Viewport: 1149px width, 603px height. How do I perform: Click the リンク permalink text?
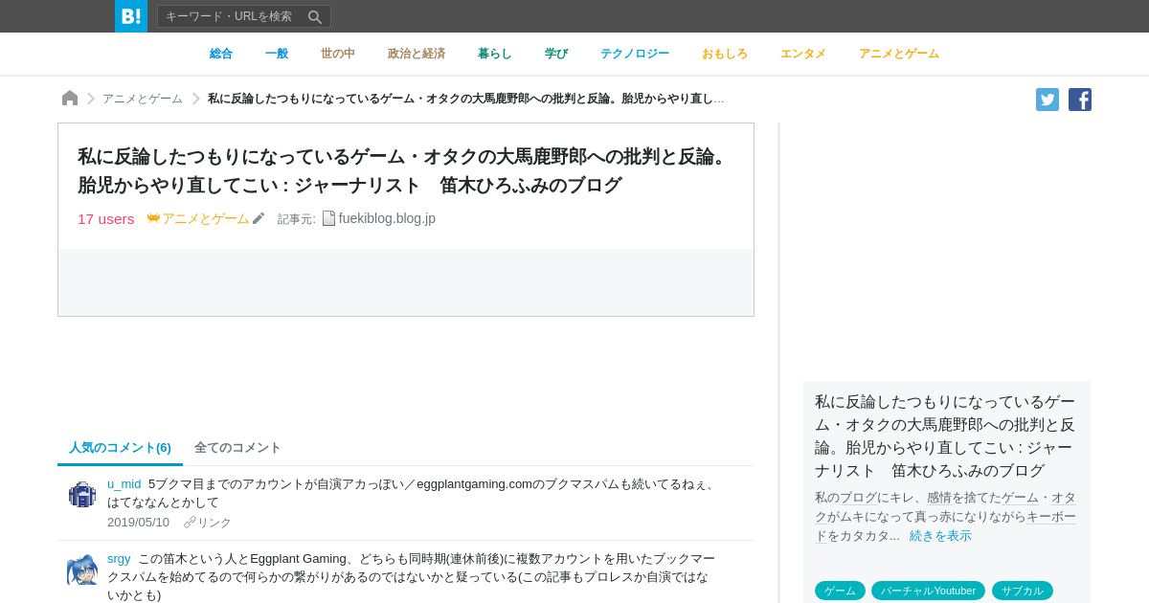pyautogui.click(x=214, y=523)
